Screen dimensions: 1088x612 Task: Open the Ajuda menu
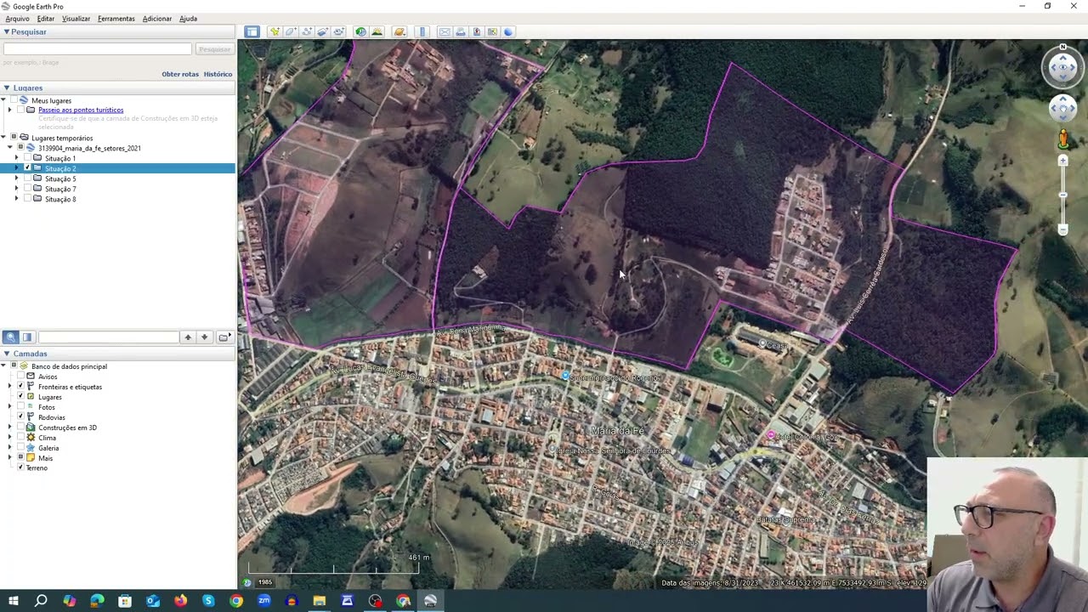[188, 19]
